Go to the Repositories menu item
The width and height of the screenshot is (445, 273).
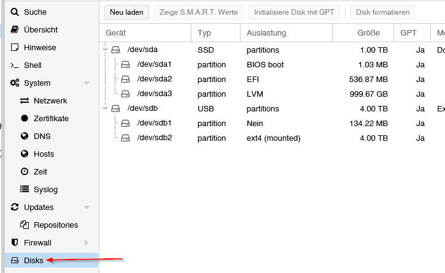(x=56, y=225)
